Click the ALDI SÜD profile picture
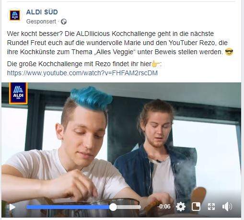 tap(15, 15)
